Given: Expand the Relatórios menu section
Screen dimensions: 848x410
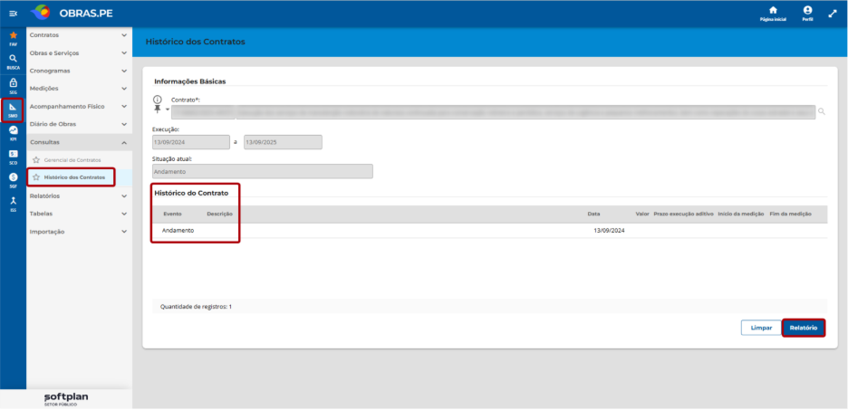Looking at the screenshot, I should [79, 195].
